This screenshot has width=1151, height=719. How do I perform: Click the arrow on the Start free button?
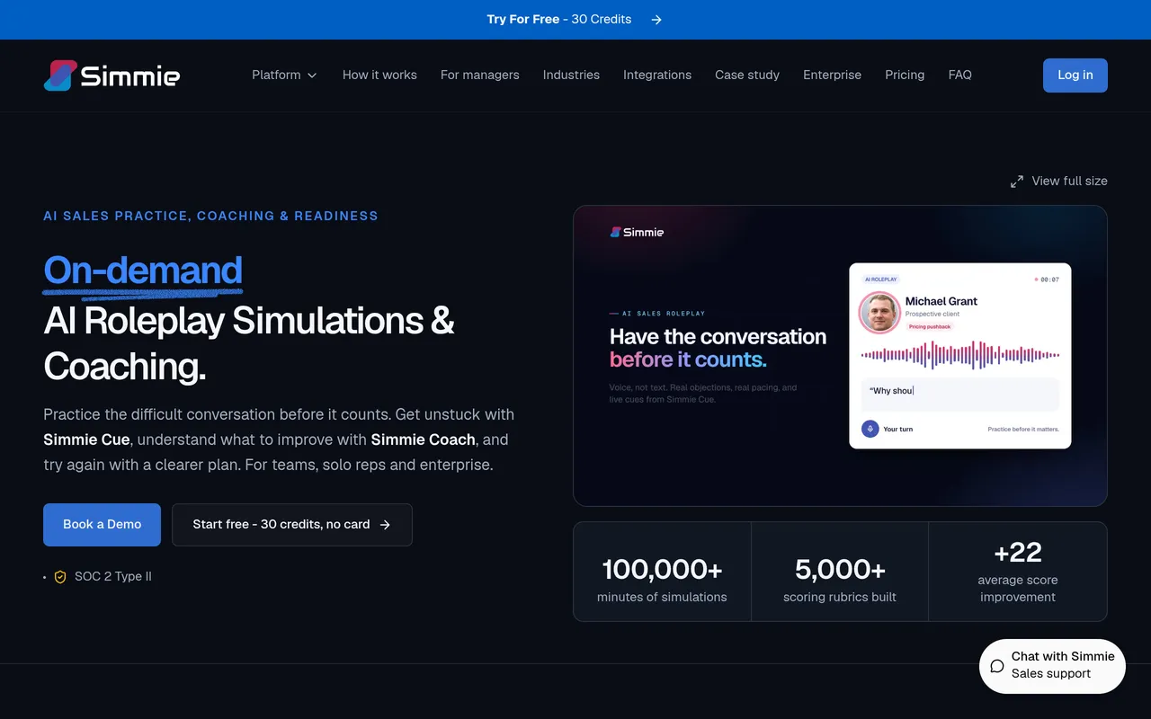point(385,525)
